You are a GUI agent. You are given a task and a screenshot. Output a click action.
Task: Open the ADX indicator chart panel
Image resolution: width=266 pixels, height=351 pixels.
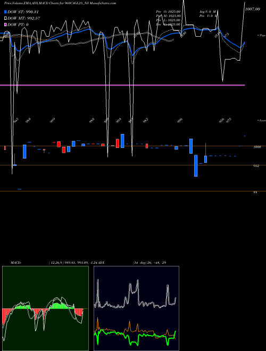pyautogui.click(x=136, y=308)
